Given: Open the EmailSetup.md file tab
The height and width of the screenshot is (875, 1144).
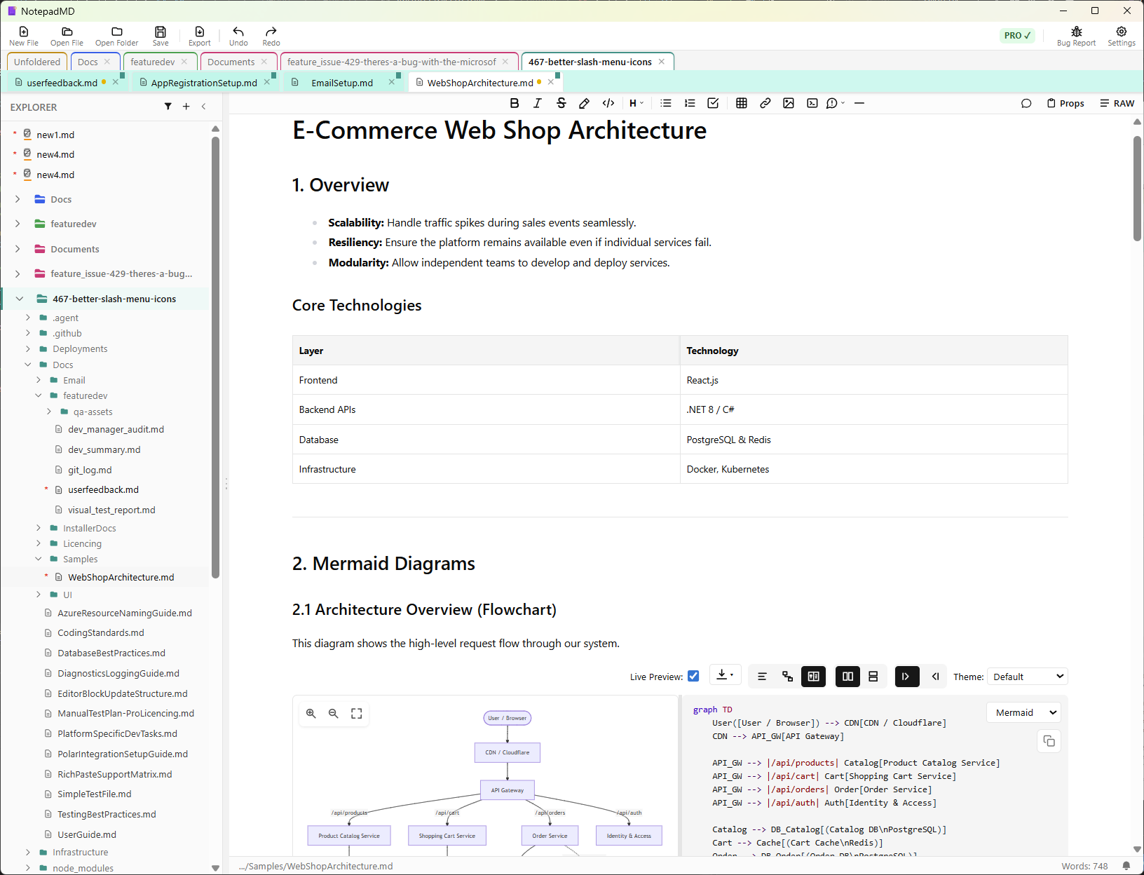Looking at the screenshot, I should coord(342,83).
